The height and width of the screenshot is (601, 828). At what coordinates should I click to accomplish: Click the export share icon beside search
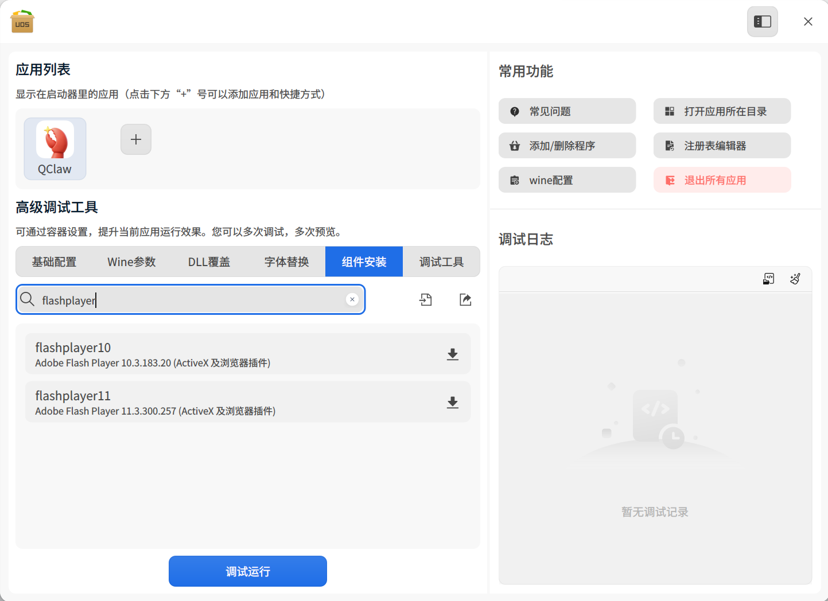pos(465,299)
